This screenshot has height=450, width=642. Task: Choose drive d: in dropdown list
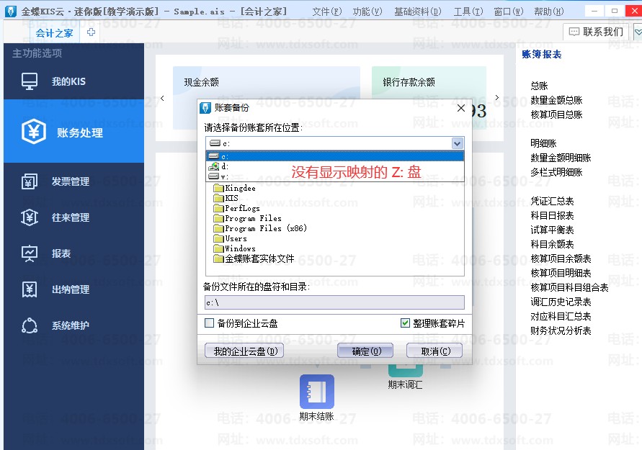[x=334, y=166]
